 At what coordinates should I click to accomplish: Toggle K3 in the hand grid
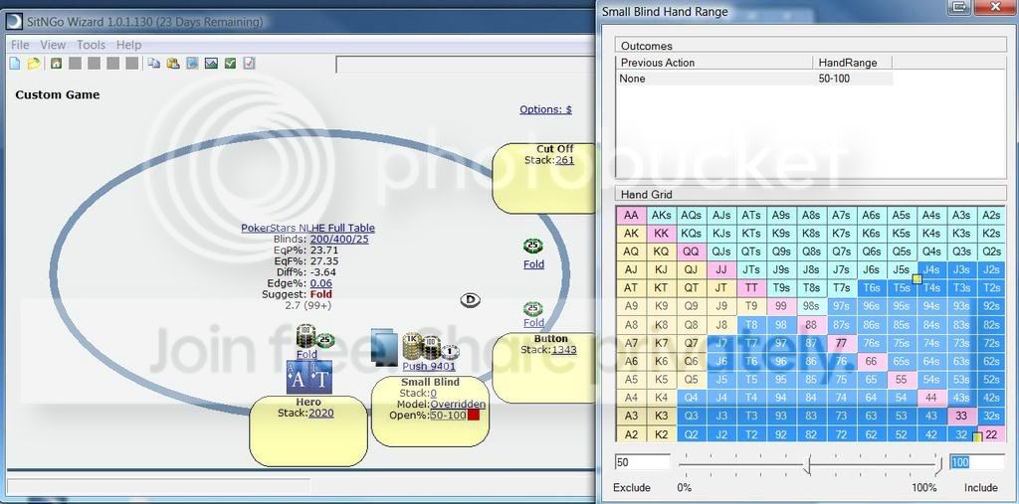tap(661, 417)
